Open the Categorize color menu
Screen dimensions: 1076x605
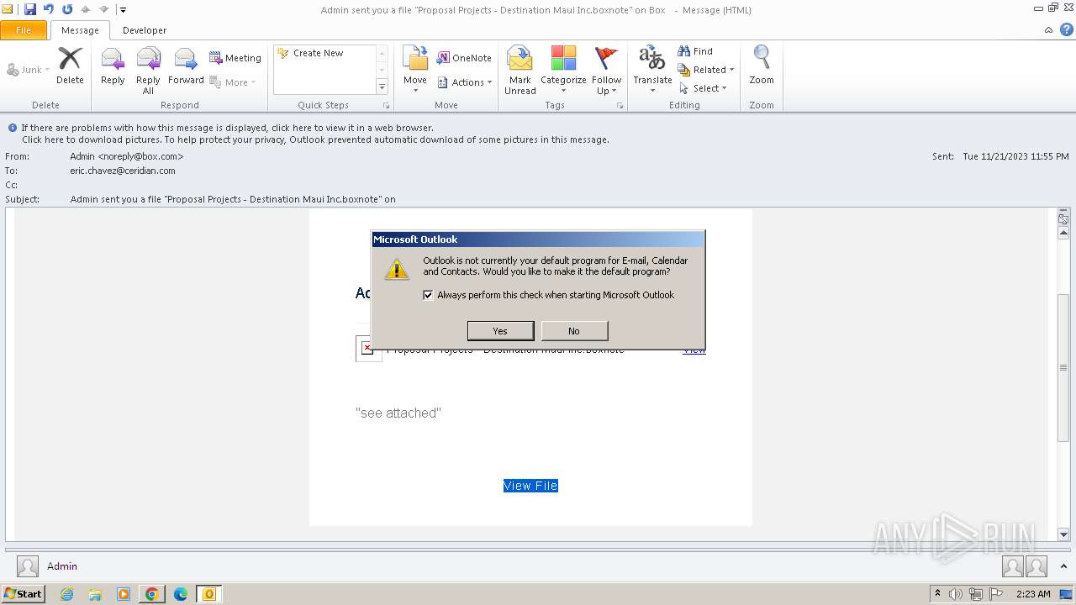pos(563,70)
